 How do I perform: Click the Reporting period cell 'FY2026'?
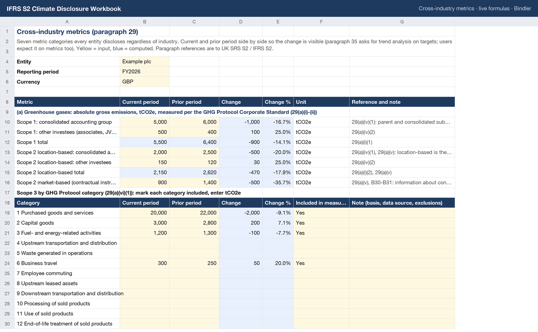pos(145,71)
